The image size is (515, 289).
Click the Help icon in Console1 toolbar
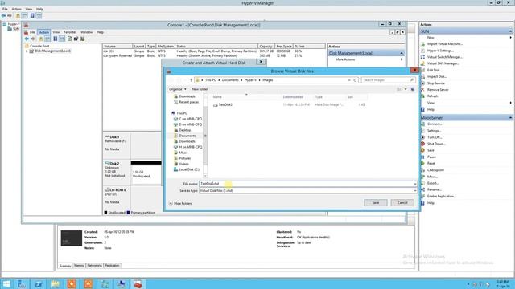pos(56,39)
